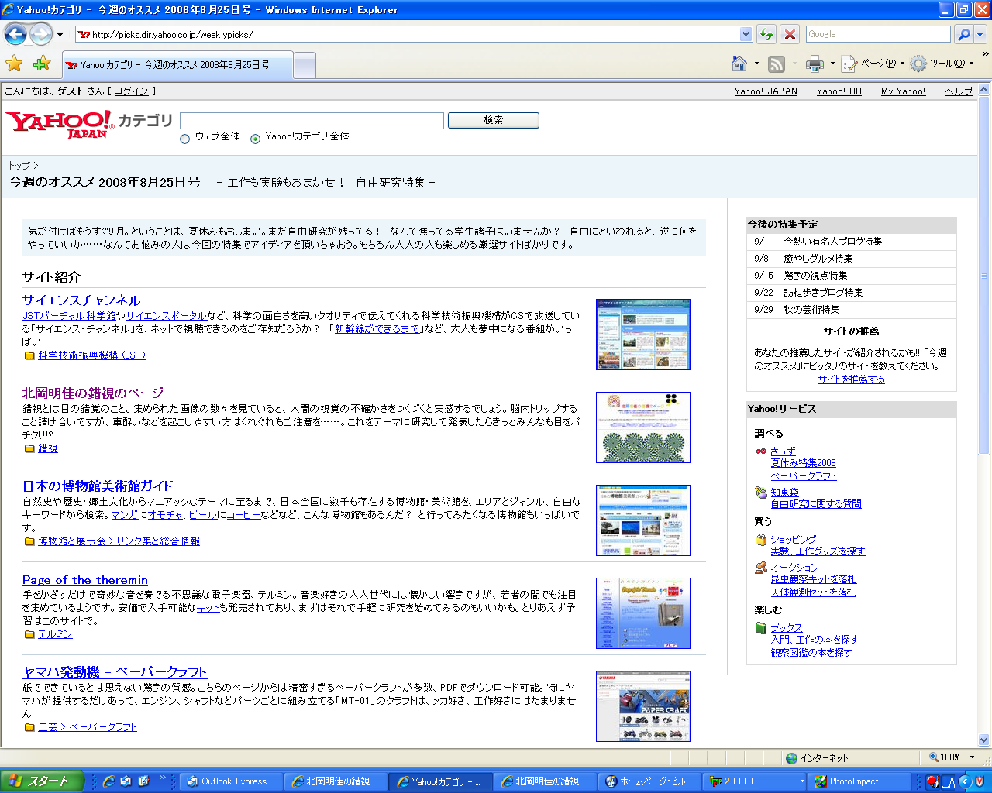The height and width of the screenshot is (793, 992).
Task: Click the オークション icon
Action: tap(761, 568)
